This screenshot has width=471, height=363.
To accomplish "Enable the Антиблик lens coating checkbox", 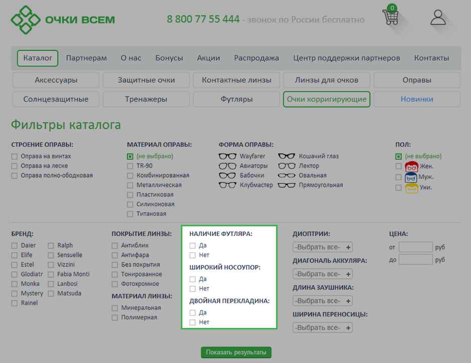I will click(115, 246).
